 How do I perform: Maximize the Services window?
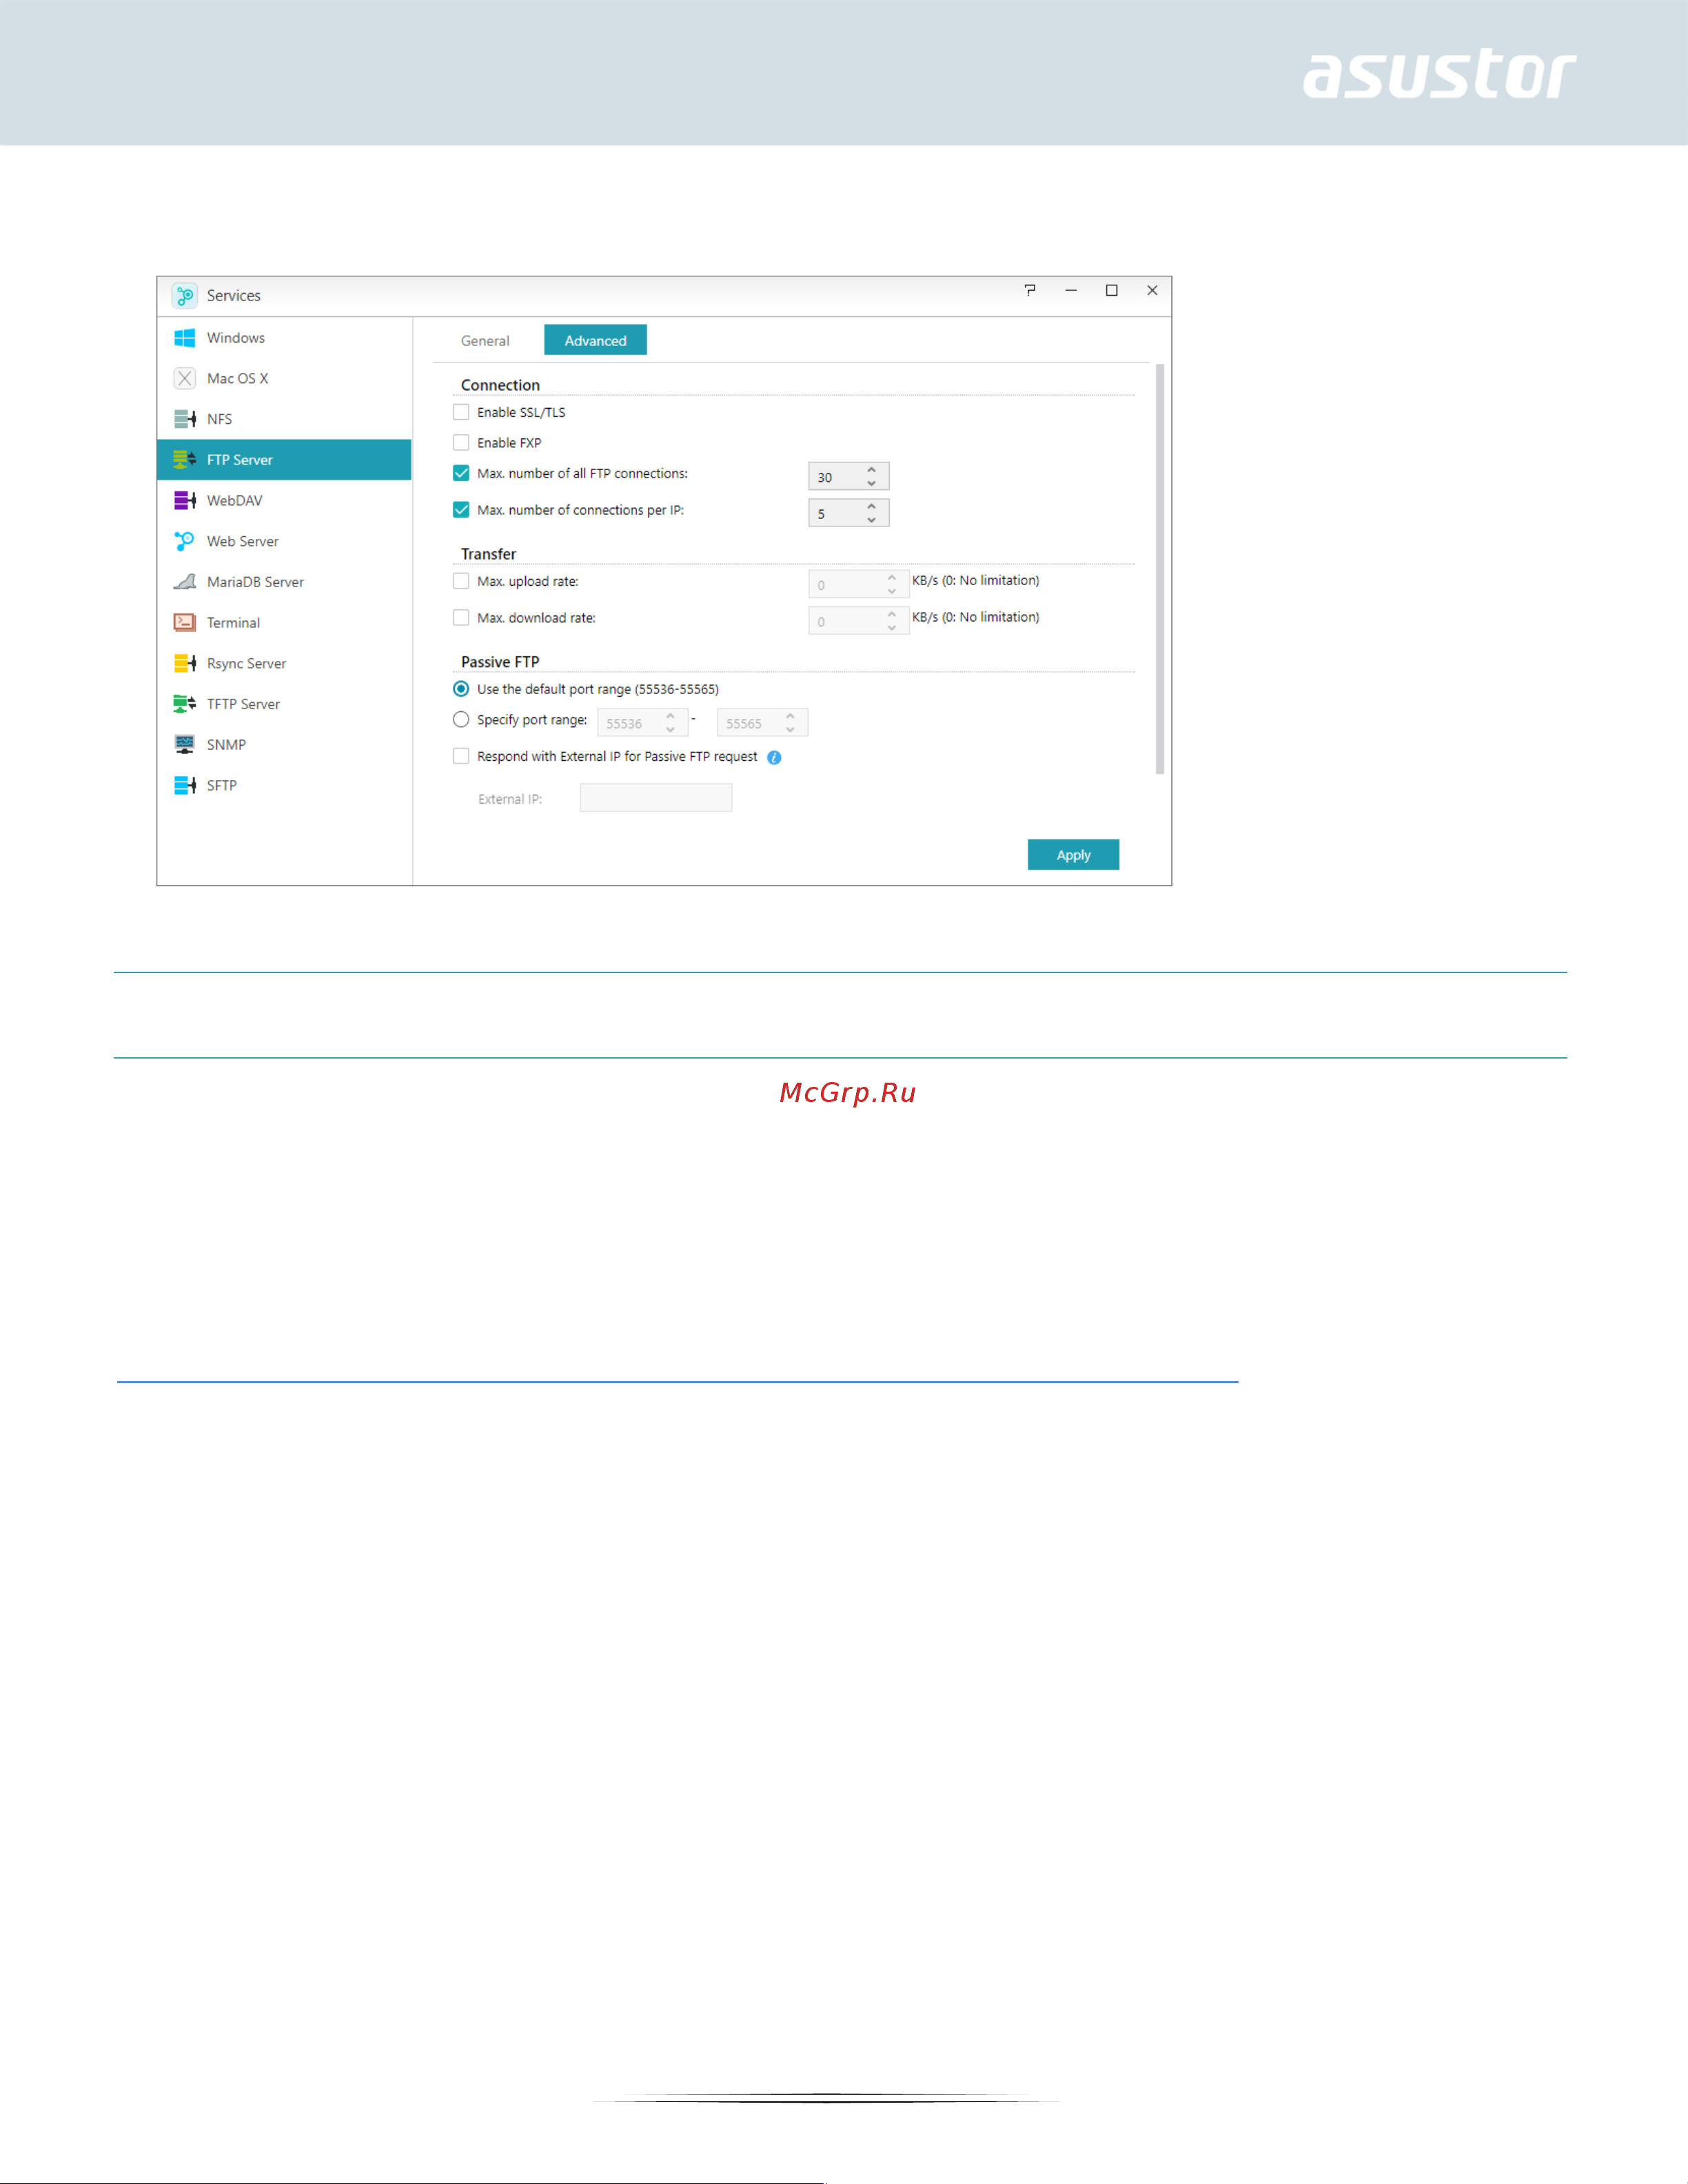(x=1111, y=290)
